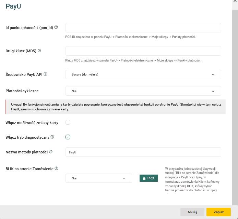The image size is (238, 219).
Task: Click the green PRO lock badge
Action: point(148,178)
